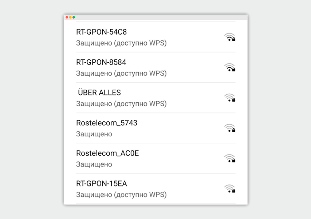Close the window with red button
The height and width of the screenshot is (219, 311).
(67, 17)
